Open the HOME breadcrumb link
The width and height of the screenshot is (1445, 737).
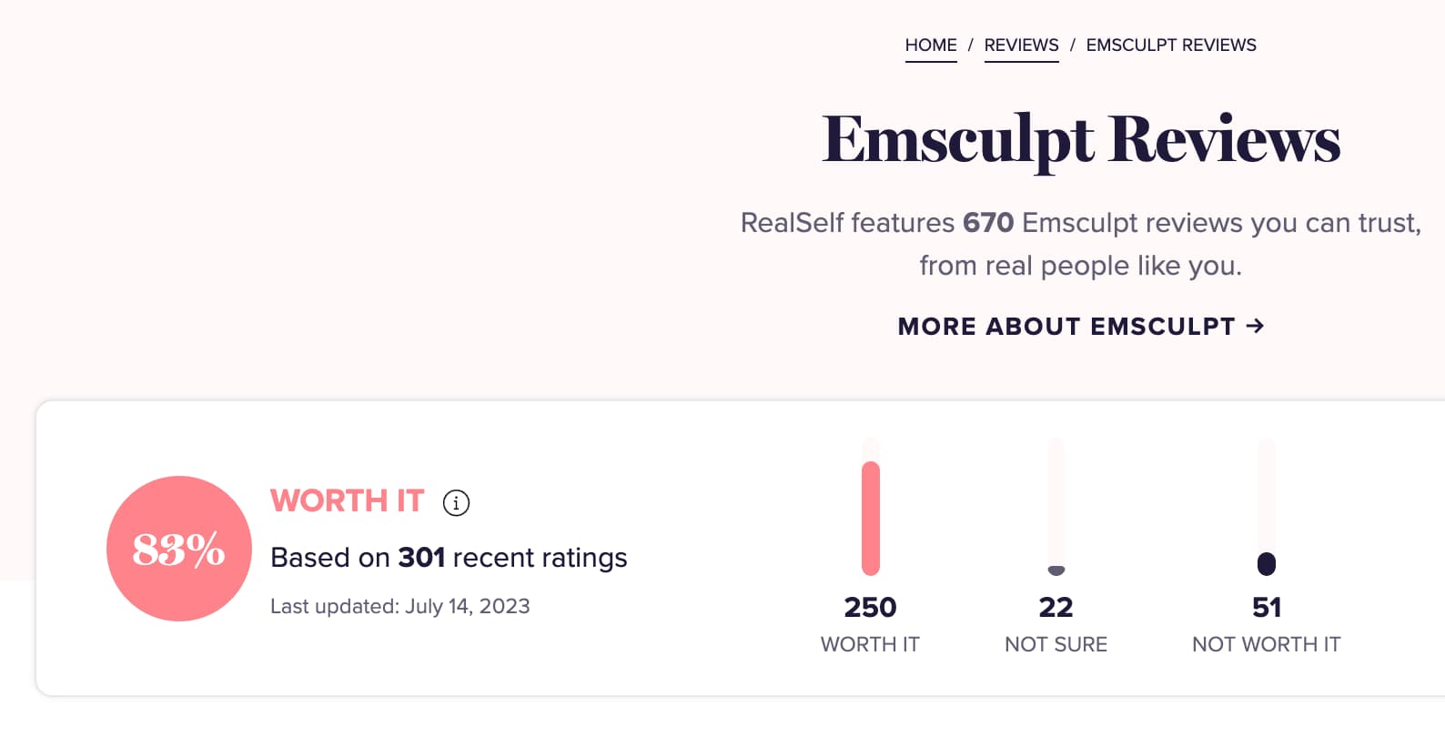pyautogui.click(x=931, y=45)
